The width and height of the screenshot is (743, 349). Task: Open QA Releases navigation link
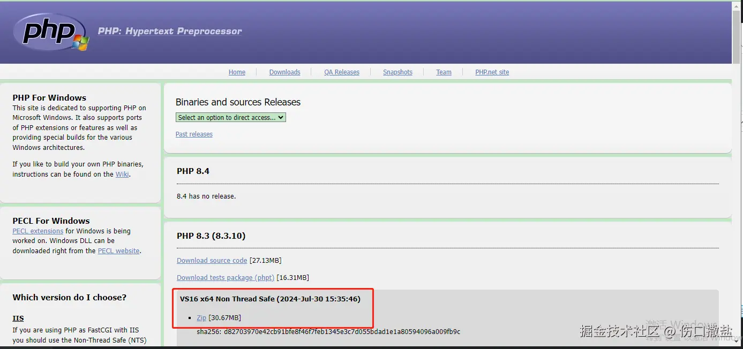point(342,72)
